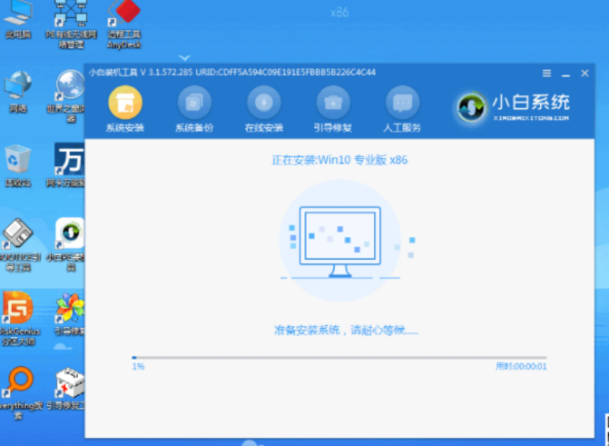Open DiskGenius 分区大师 desktop icon

[x=19, y=319]
